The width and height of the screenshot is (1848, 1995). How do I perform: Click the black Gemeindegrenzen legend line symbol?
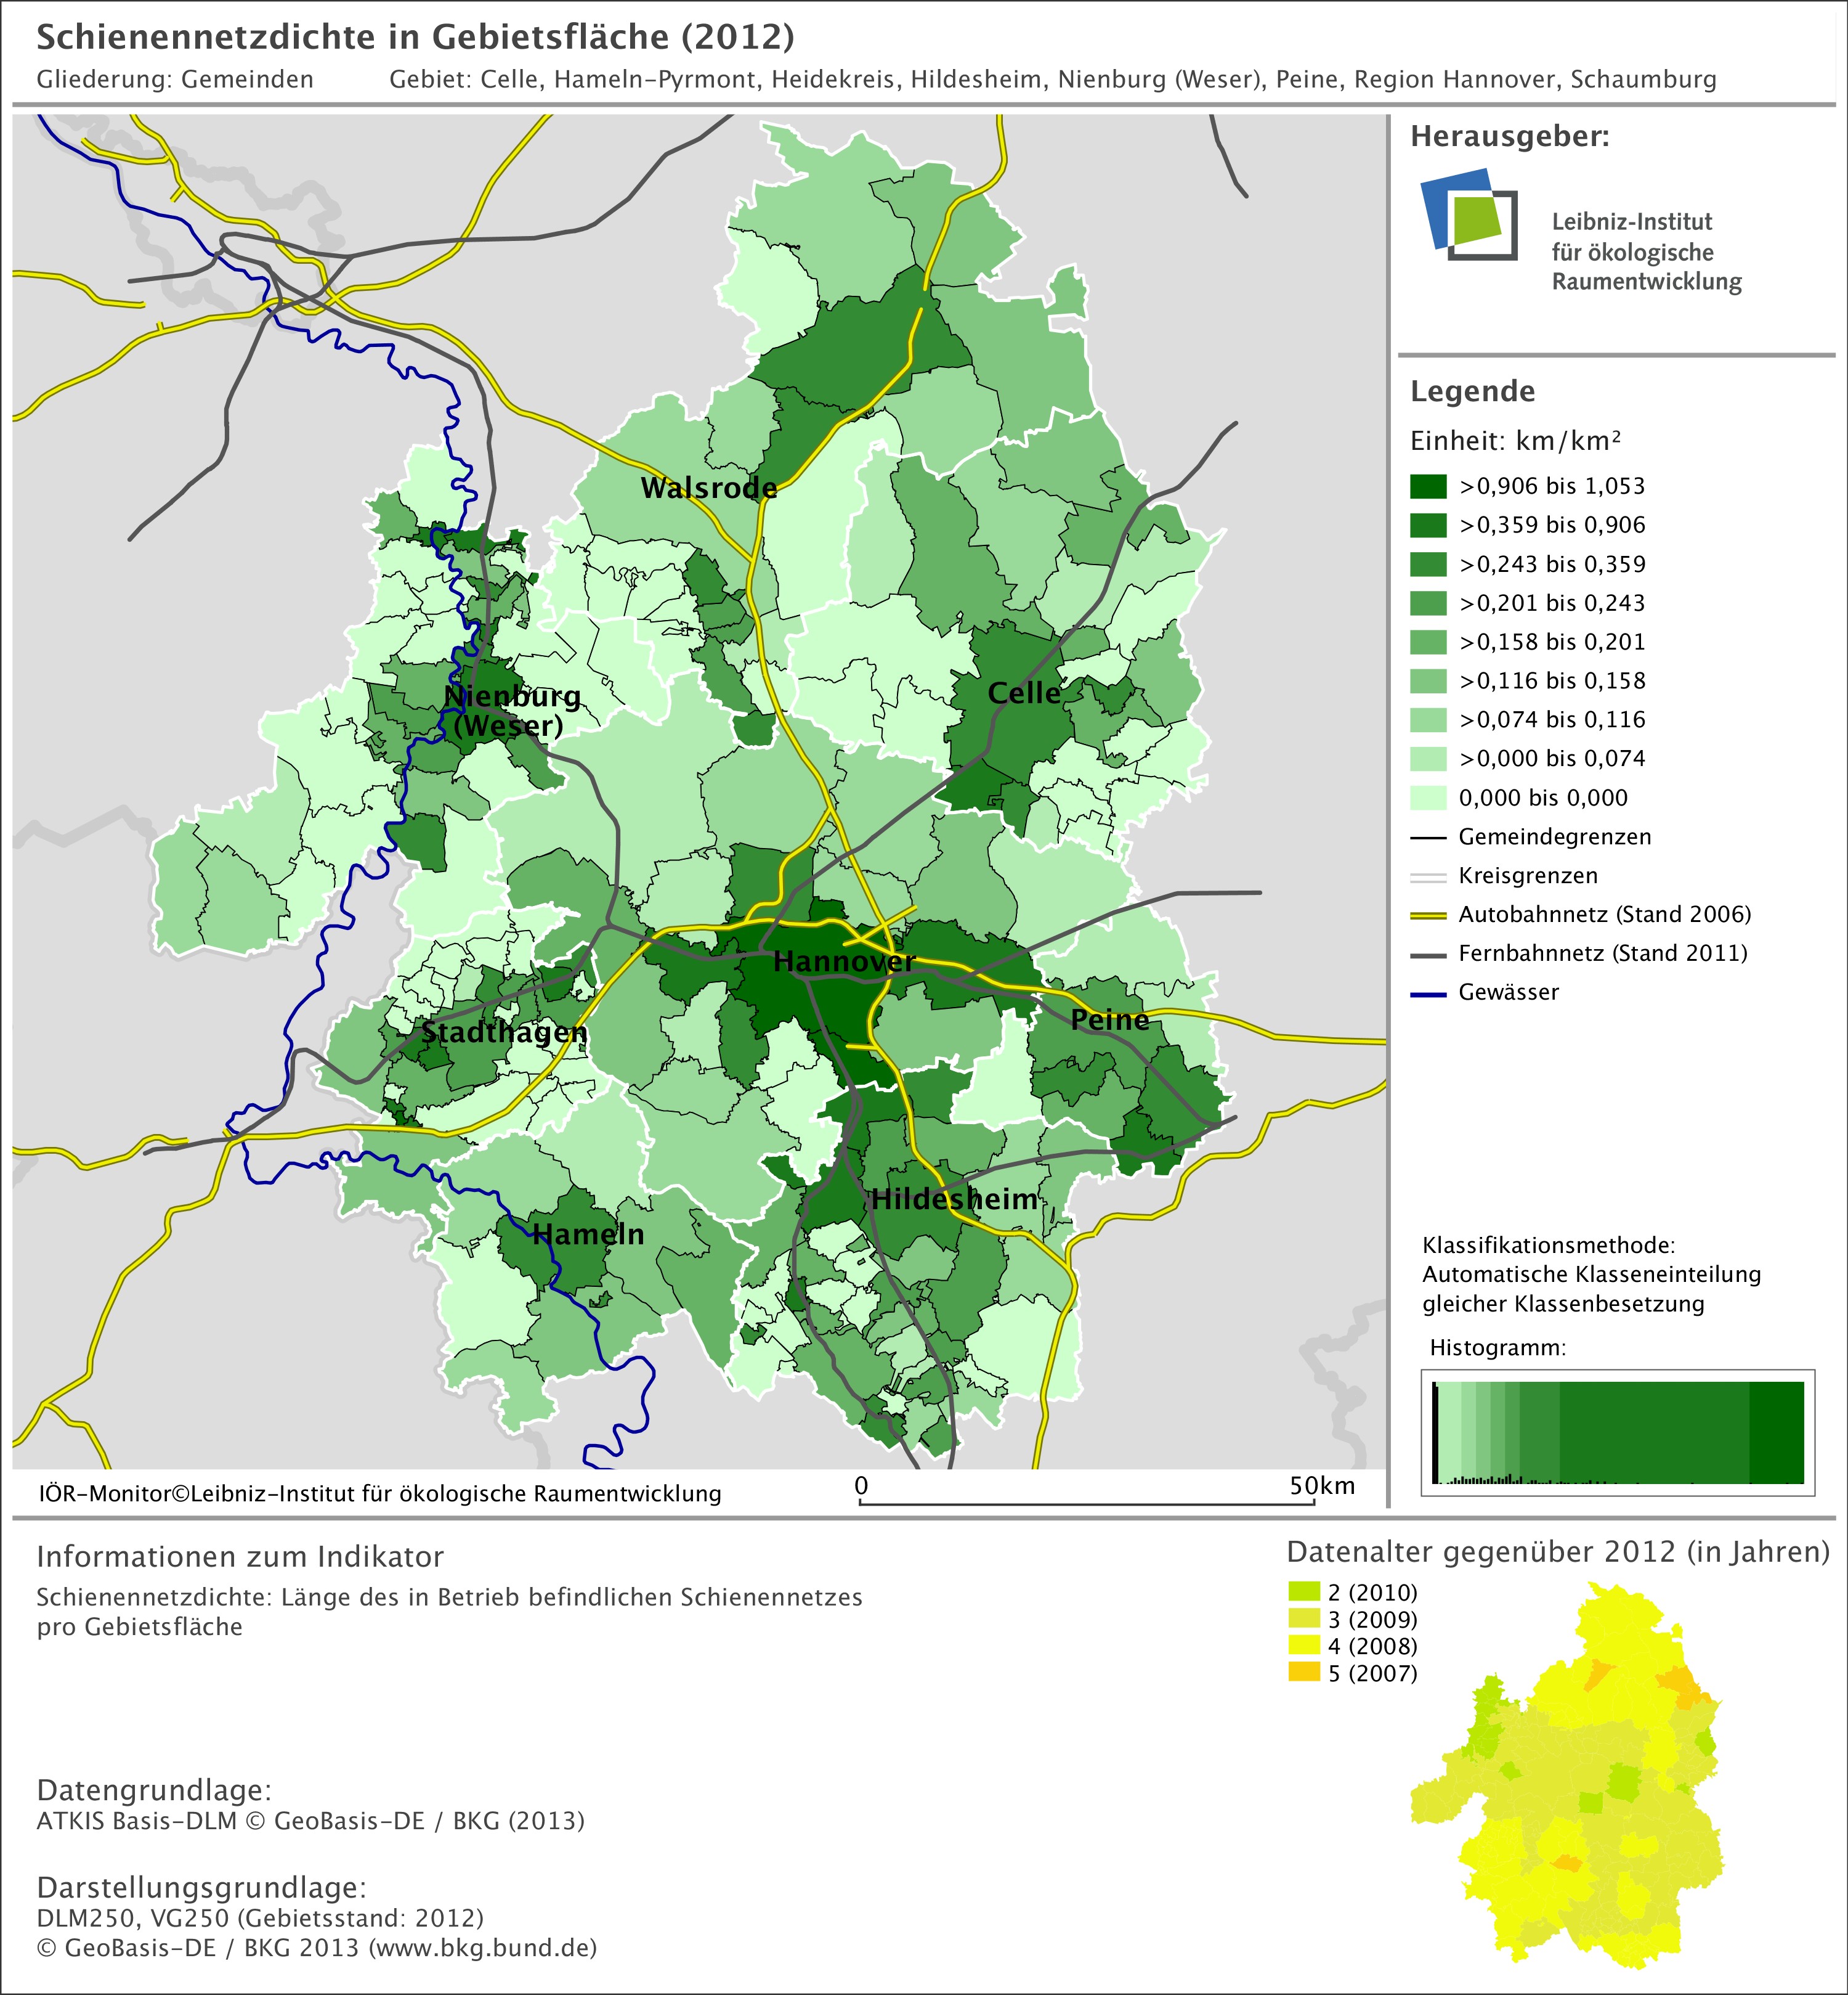click(x=1428, y=836)
